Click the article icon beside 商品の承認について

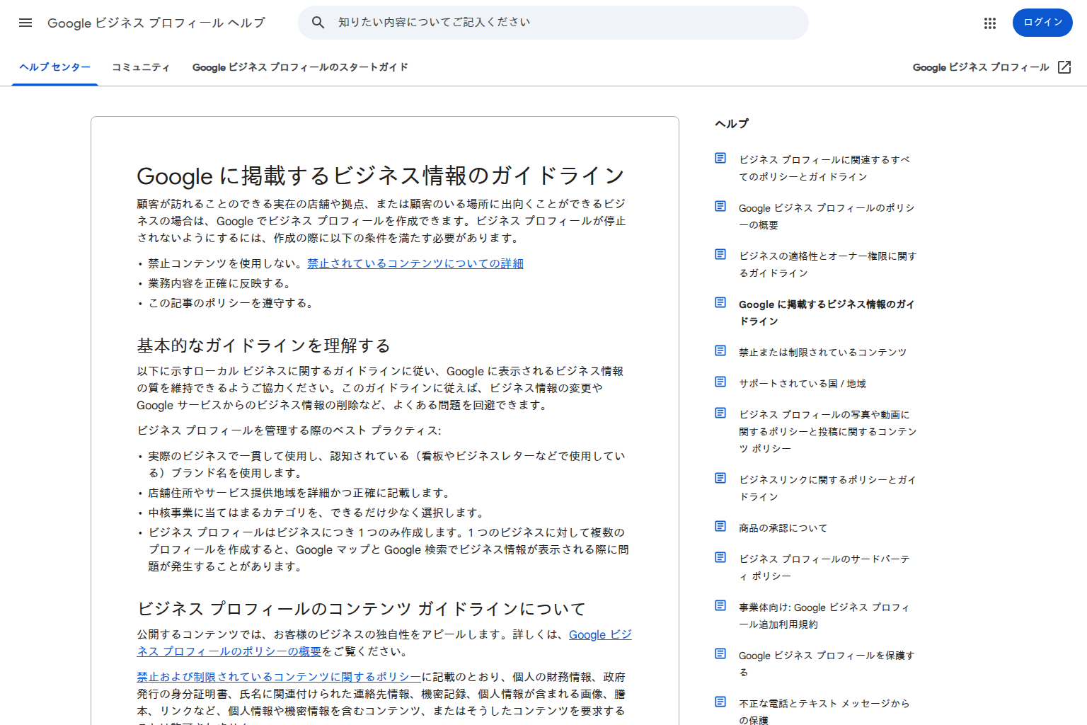[720, 526]
